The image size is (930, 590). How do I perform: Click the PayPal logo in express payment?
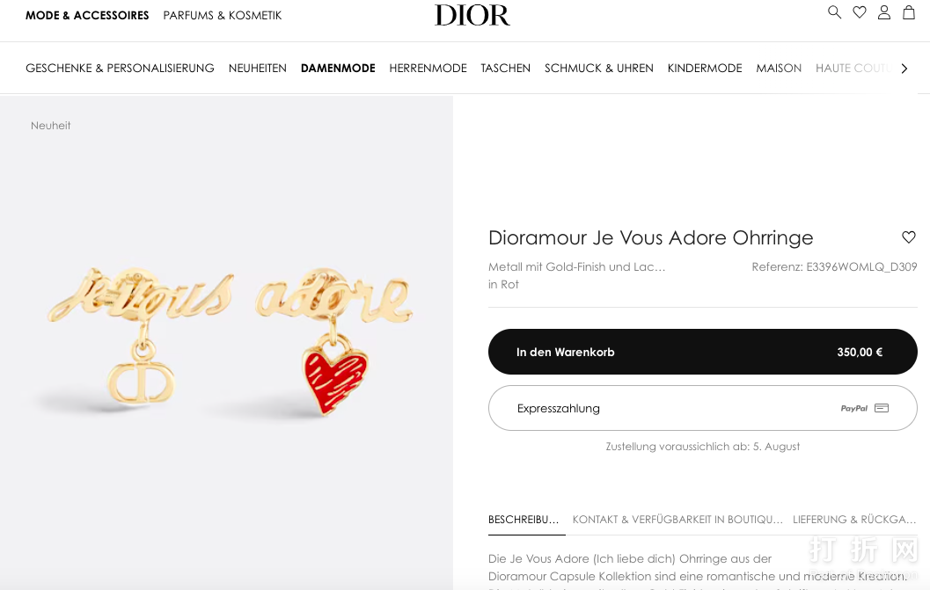click(854, 408)
